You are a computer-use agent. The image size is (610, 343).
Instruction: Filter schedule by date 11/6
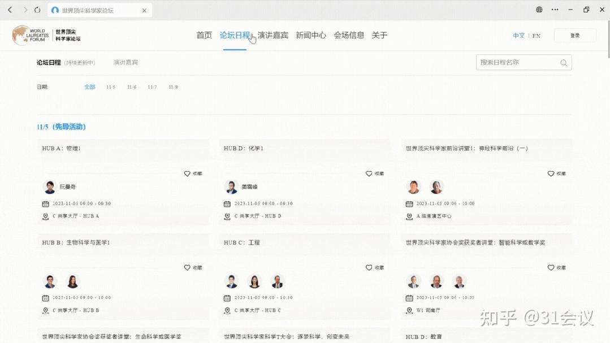[132, 87]
